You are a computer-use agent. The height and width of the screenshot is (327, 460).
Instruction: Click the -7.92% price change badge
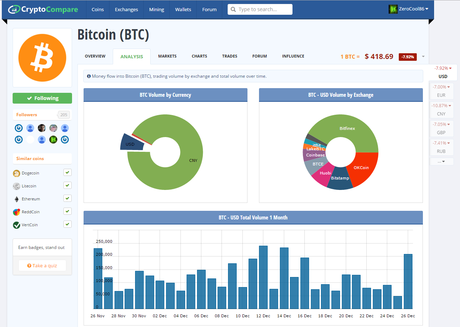point(408,57)
